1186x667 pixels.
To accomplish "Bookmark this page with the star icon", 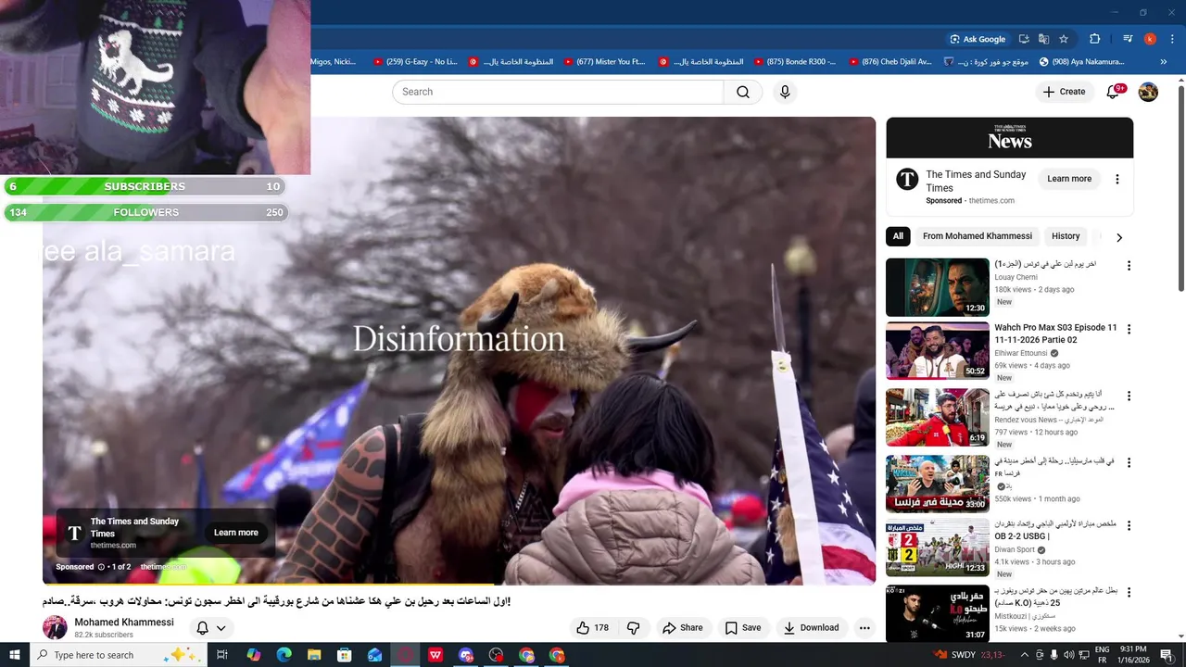I will (1064, 39).
